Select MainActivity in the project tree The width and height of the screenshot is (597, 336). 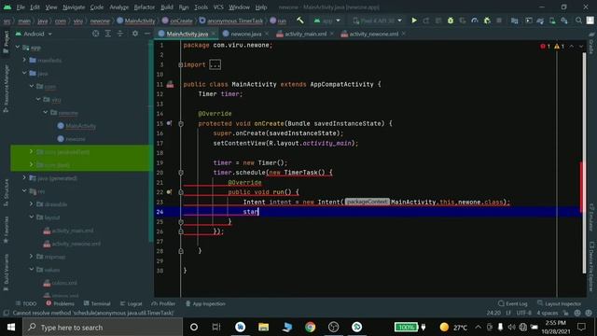pyautogui.click(x=76, y=126)
